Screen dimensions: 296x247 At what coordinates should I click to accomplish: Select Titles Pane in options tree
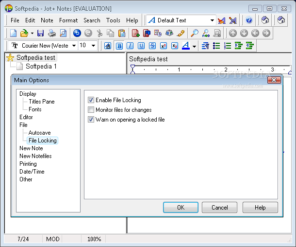point(42,102)
